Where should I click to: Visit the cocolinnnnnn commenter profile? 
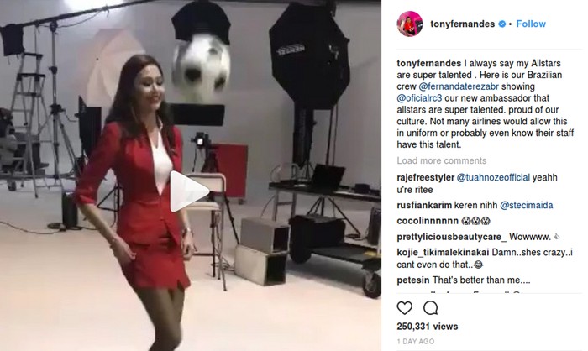tap(427, 221)
